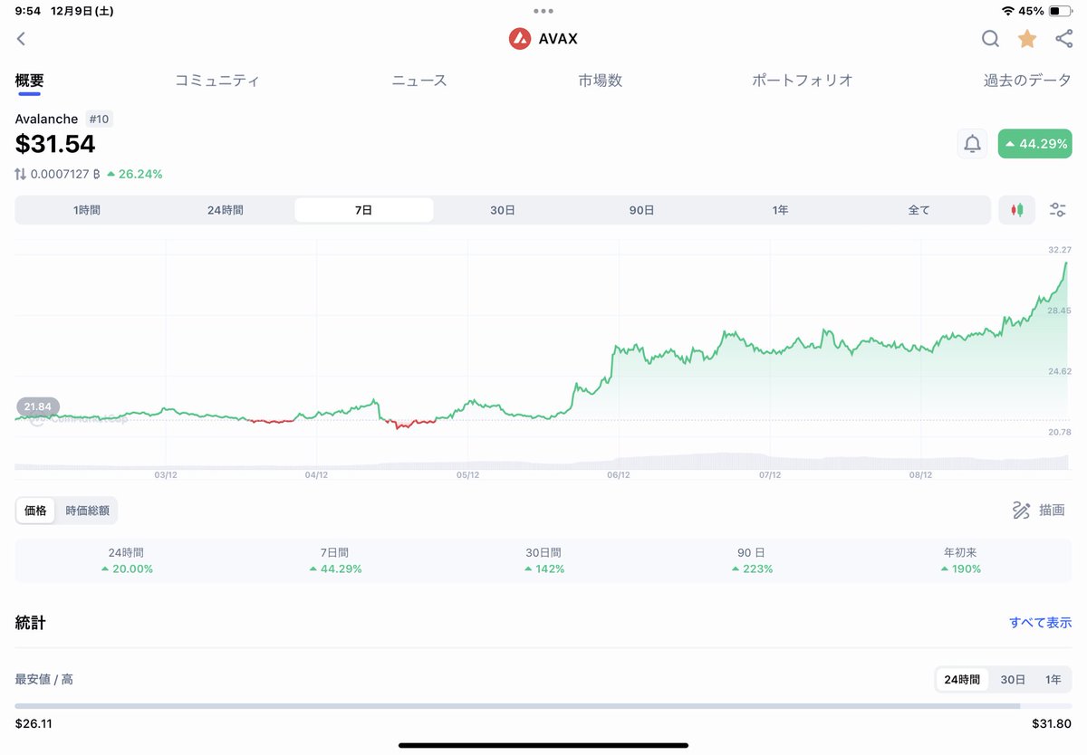Select 24時間 low/high range

tap(963, 680)
